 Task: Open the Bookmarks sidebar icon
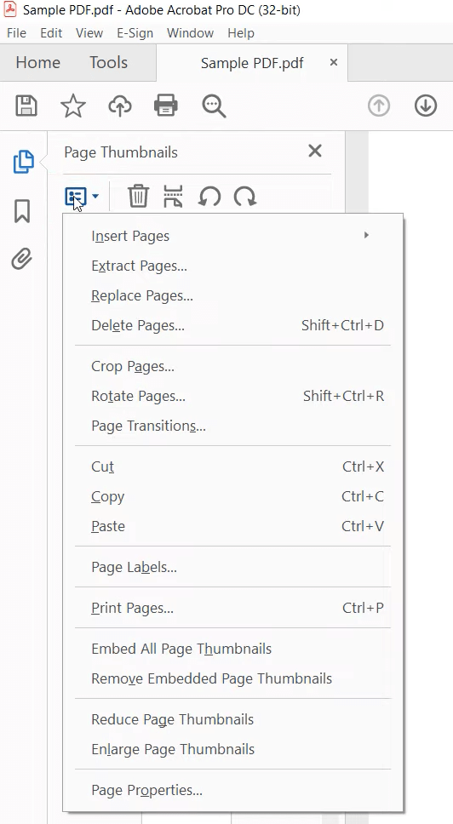22,211
